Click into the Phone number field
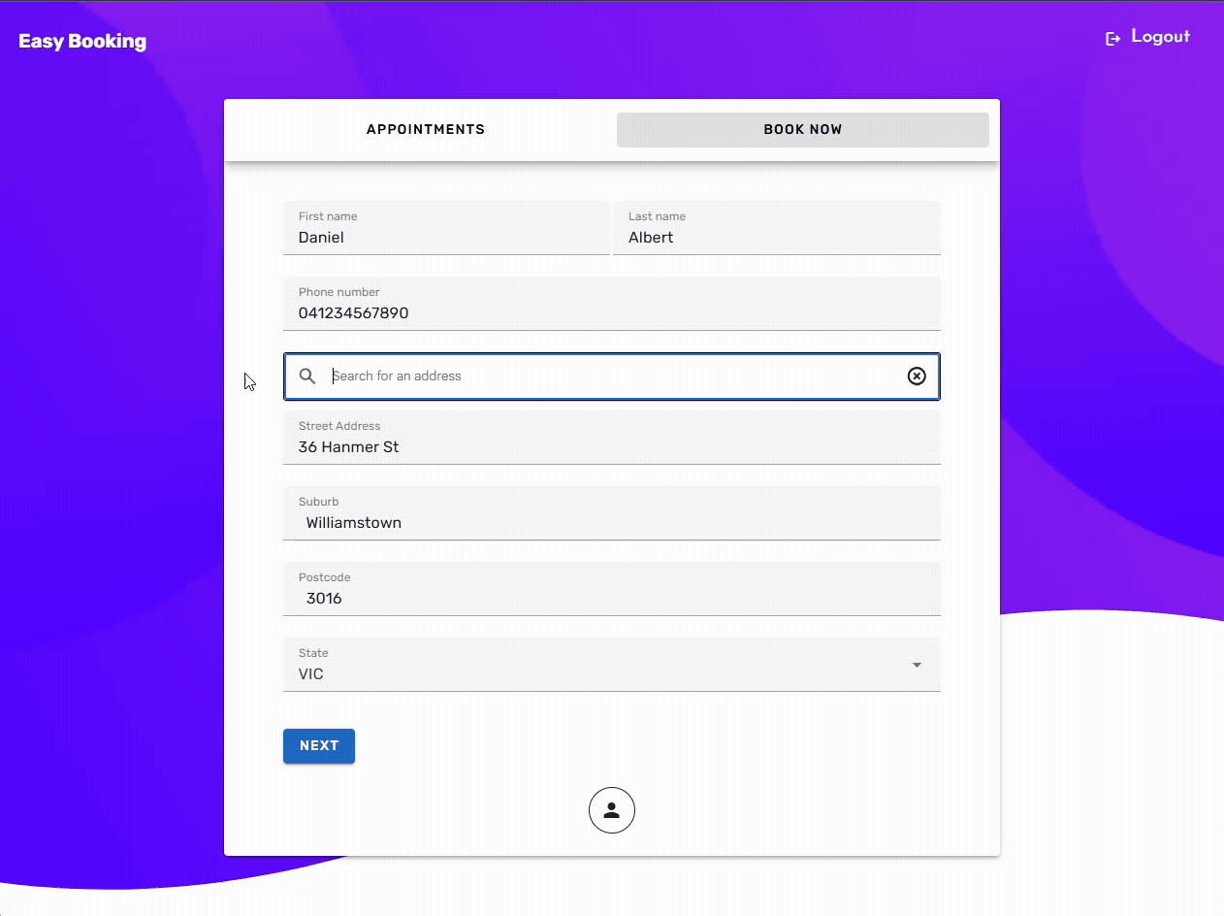 [611, 313]
